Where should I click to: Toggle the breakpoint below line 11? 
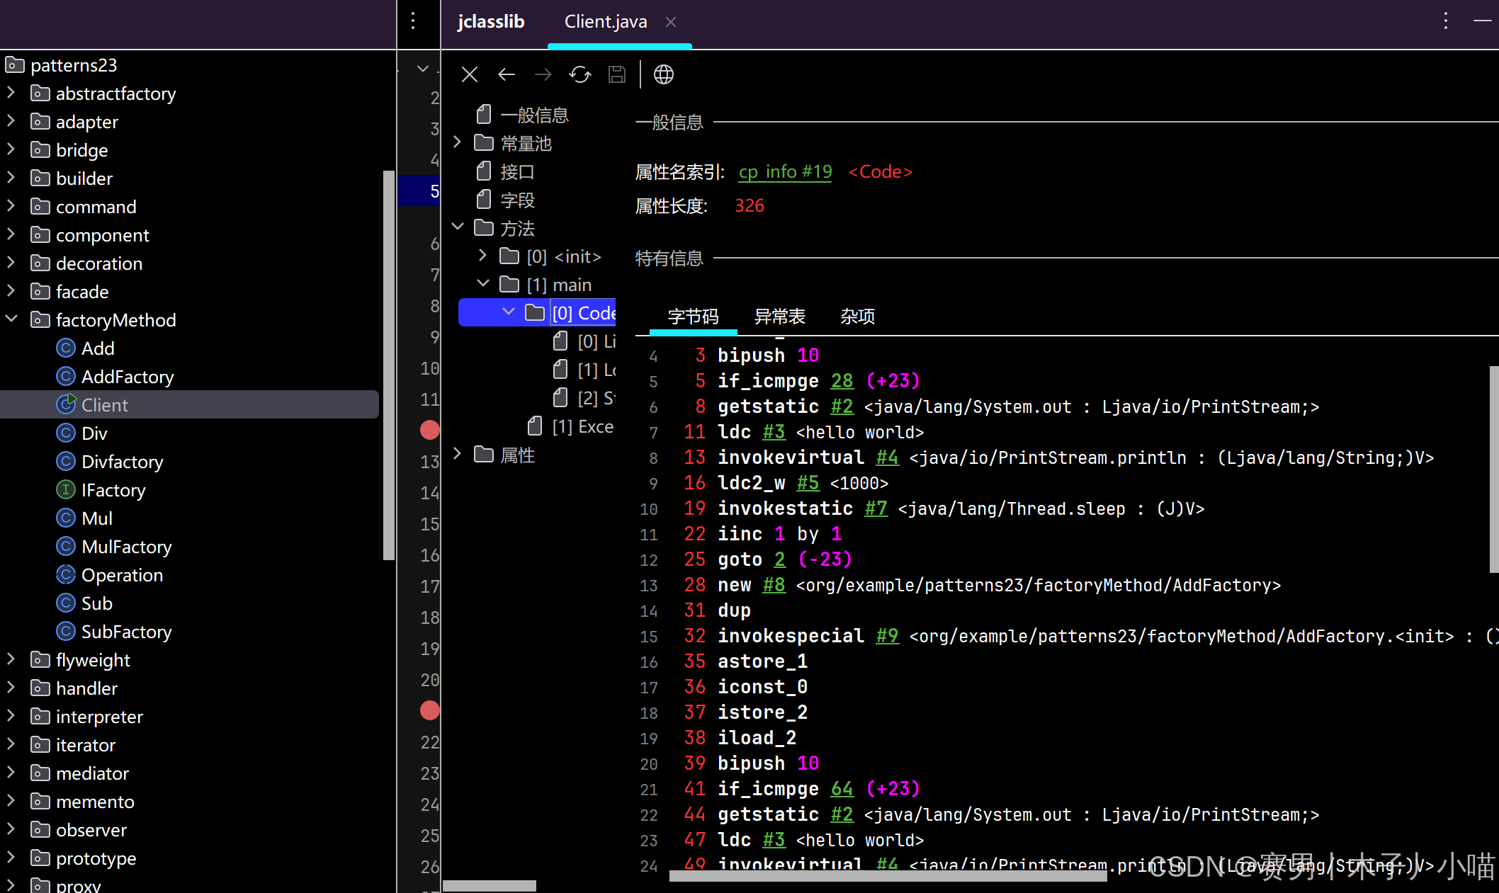[429, 430]
